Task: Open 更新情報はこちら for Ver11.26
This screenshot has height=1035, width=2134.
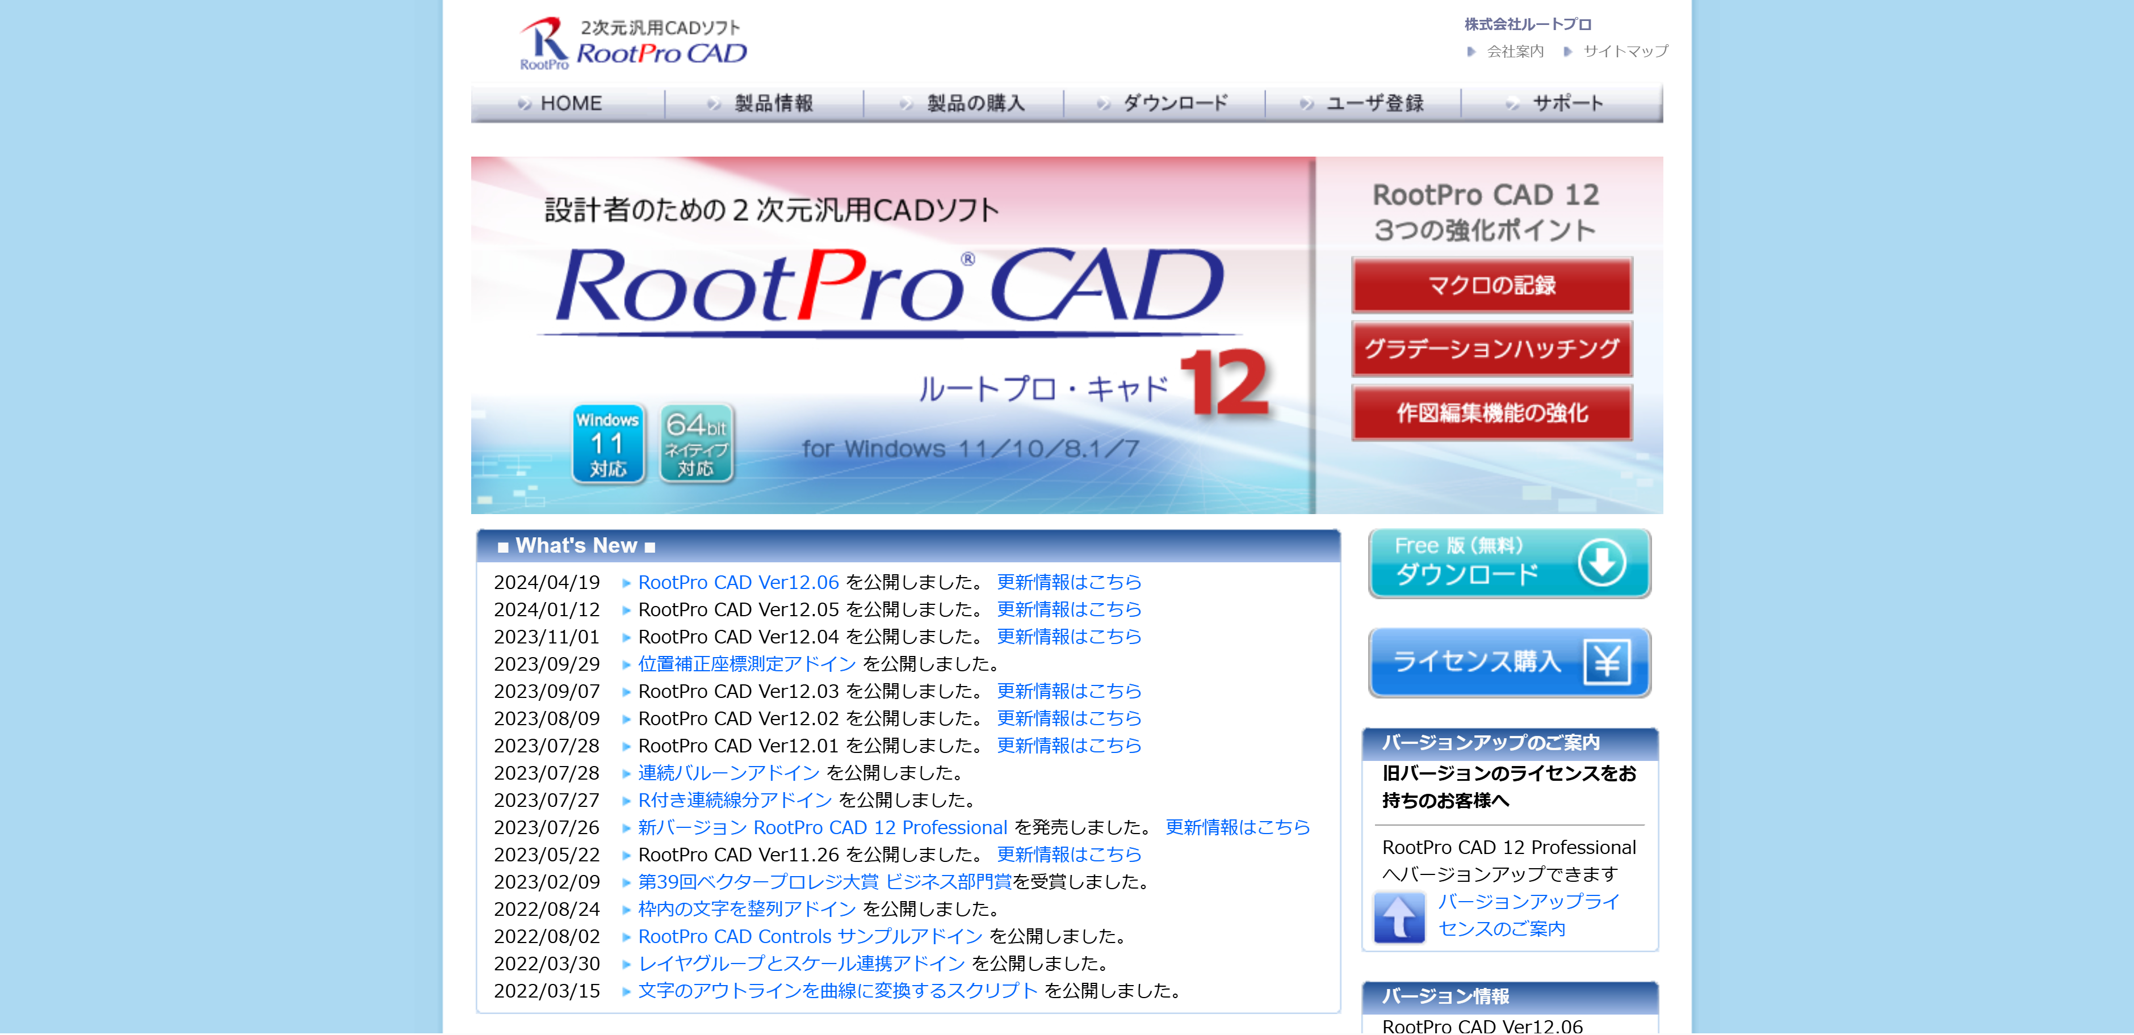Action: pyautogui.click(x=1068, y=856)
